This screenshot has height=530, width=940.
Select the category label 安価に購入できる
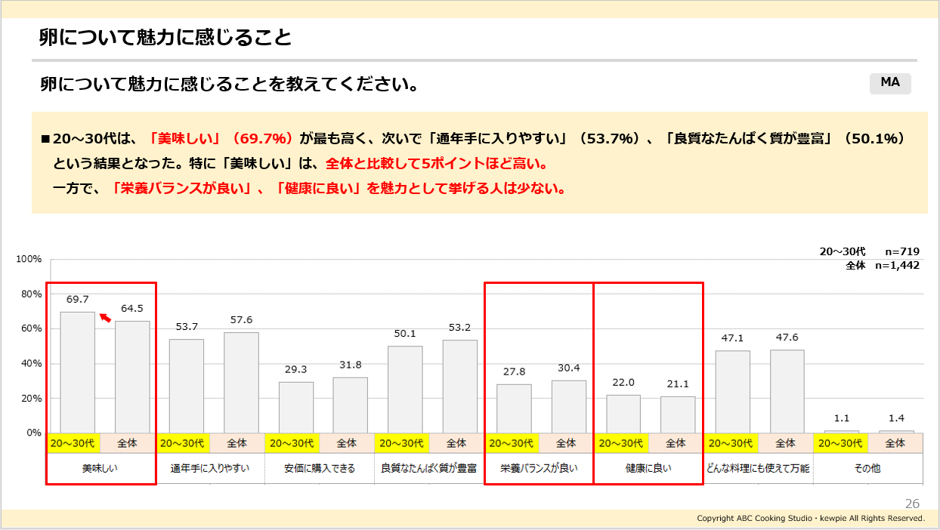point(319,468)
